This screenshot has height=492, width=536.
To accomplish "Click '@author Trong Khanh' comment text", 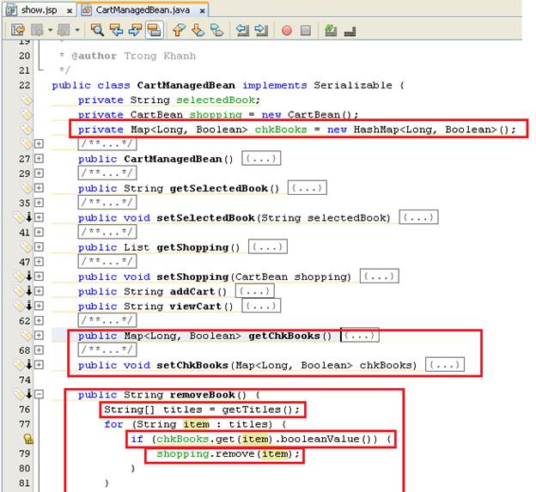I will tap(133, 56).
